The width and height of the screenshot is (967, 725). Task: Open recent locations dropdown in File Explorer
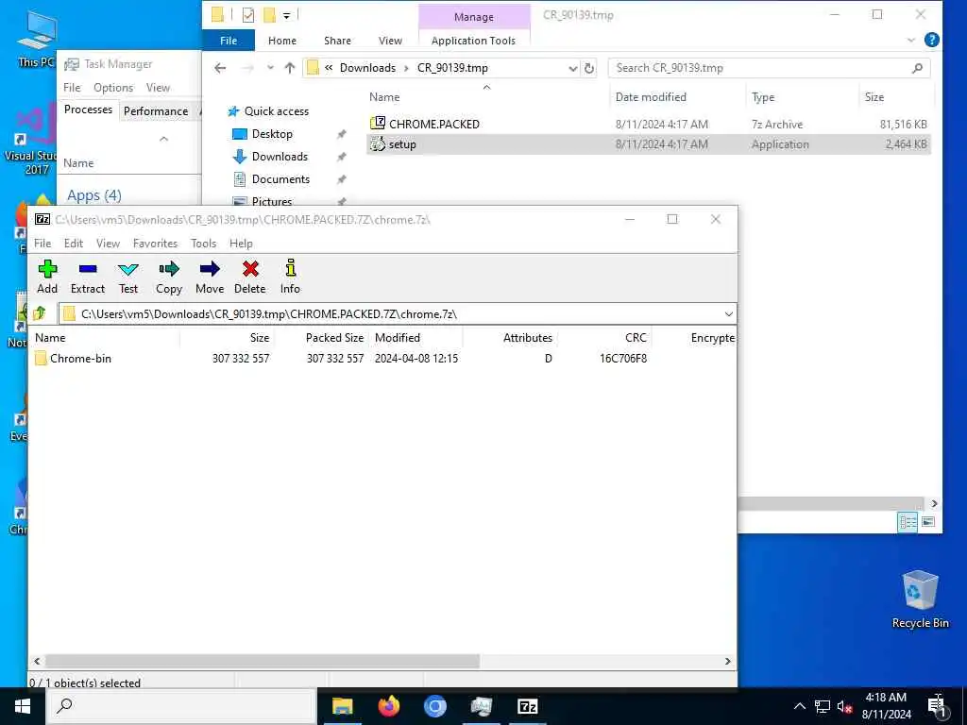coord(270,68)
